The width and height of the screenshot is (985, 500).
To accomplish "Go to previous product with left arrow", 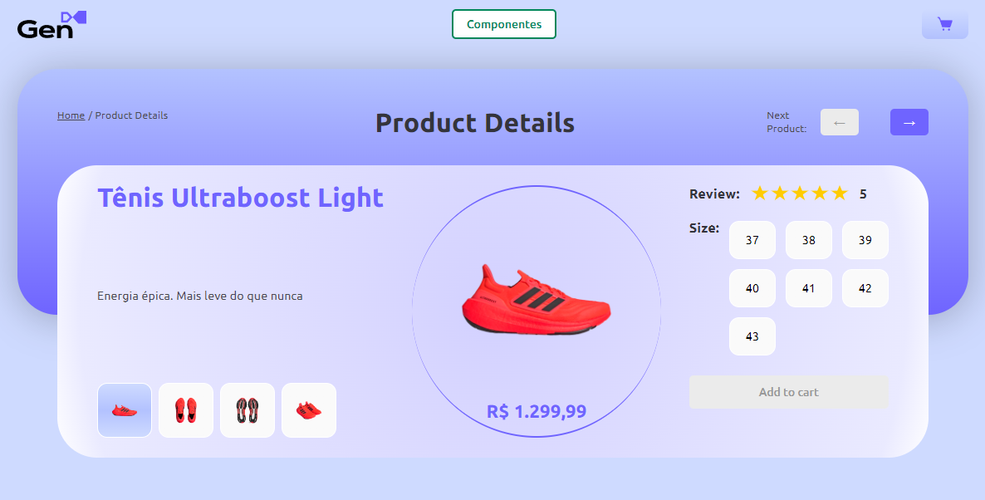I will pos(840,122).
